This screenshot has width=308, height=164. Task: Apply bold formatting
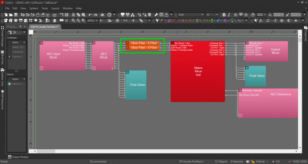(x=224, y=15)
